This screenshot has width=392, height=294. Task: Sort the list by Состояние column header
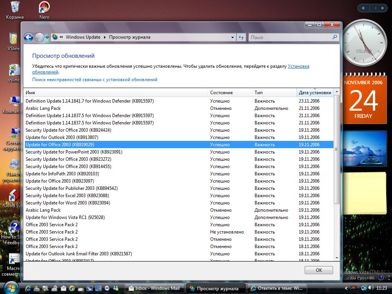pyautogui.click(x=221, y=93)
